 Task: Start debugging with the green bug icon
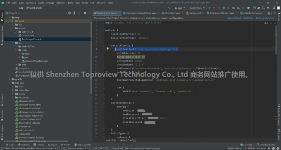[224, 8]
